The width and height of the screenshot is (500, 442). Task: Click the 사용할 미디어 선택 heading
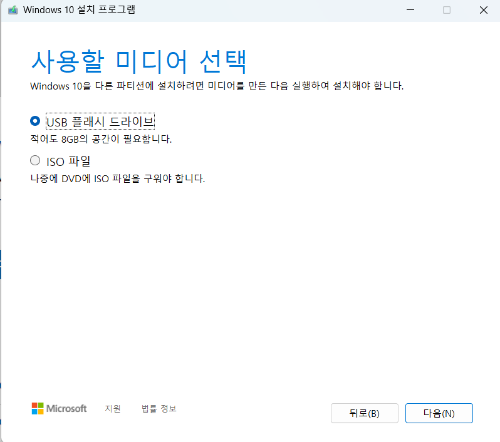138,61
